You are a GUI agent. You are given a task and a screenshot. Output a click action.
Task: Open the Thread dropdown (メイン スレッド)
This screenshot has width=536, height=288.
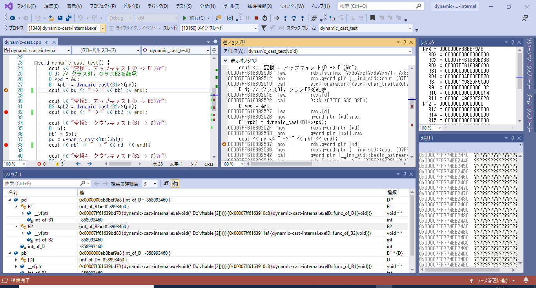pyautogui.click(x=256, y=28)
